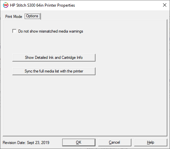The width and height of the screenshot is (170, 149).
Task: Accept printer properties via OK
Action: coord(79,142)
